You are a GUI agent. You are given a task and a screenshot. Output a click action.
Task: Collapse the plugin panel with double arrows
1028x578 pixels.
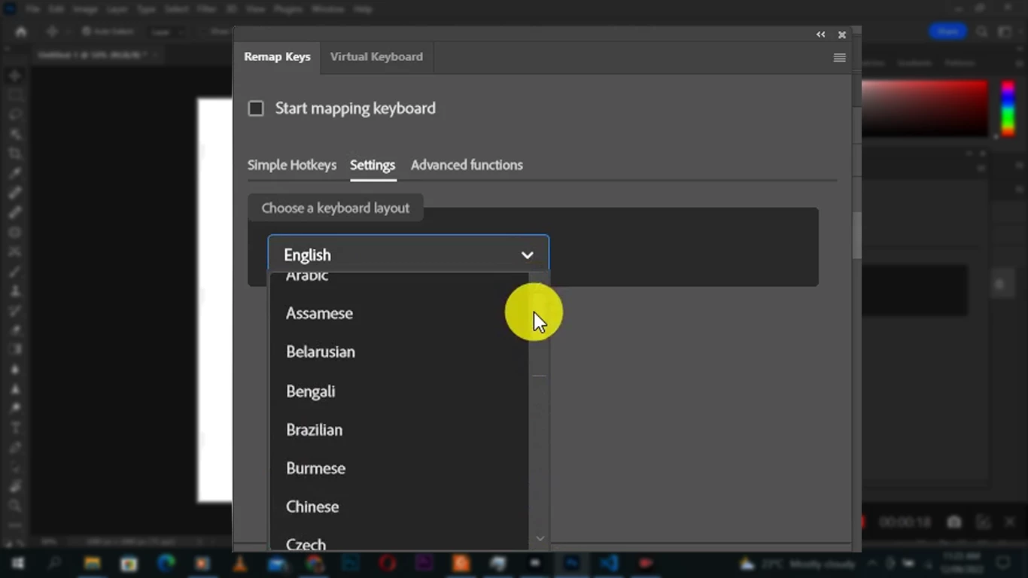click(821, 35)
